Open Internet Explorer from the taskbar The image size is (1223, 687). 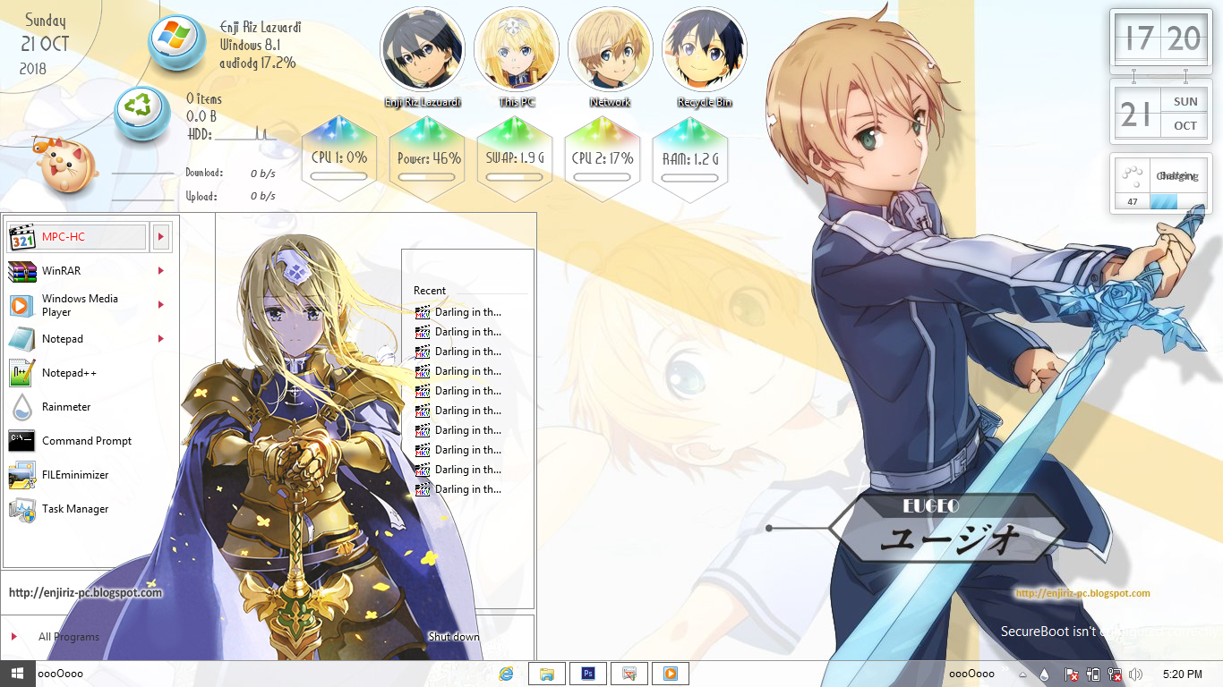(x=506, y=674)
